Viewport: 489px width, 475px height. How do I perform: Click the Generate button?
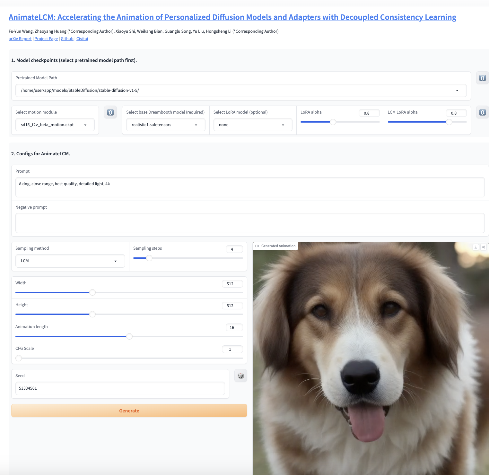click(129, 410)
